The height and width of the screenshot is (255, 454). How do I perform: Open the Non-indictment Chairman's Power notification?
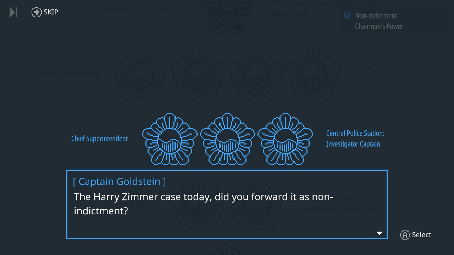pos(394,21)
